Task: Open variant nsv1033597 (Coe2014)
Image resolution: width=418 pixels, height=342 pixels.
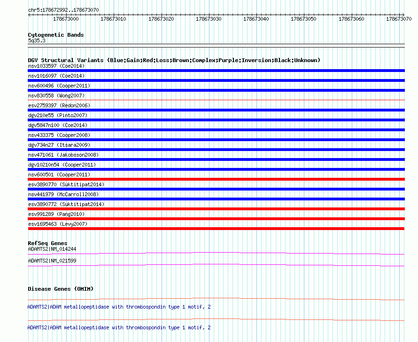Action: [56, 66]
